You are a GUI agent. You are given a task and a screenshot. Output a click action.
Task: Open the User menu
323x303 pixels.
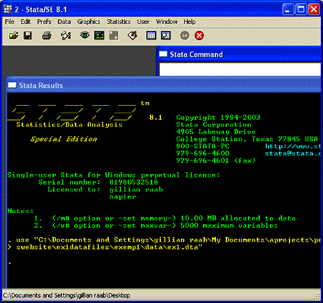[x=143, y=22]
